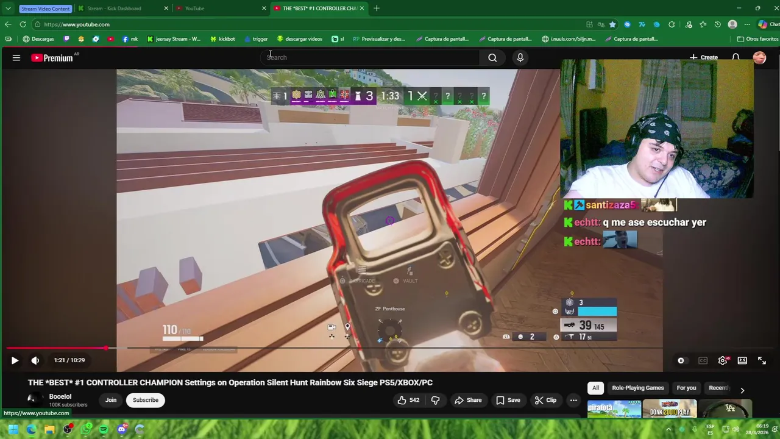
Task: Open WhatsApp from the taskbar
Action: pos(86,429)
